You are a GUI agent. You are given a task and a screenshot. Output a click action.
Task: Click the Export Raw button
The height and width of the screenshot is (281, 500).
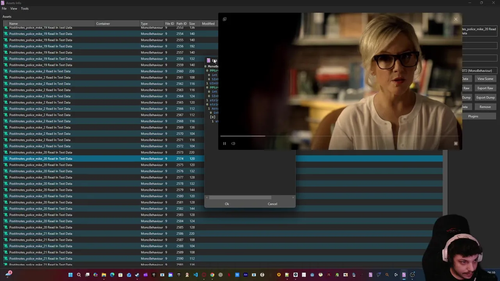pyautogui.click(x=485, y=88)
